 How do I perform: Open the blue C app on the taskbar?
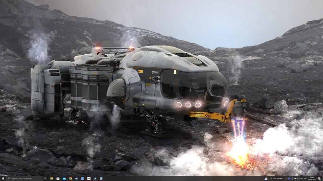tap(83, 178)
